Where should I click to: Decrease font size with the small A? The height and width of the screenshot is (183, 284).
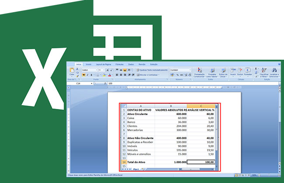tap(111, 70)
